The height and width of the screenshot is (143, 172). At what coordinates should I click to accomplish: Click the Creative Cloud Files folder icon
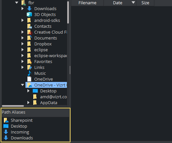[29, 32]
